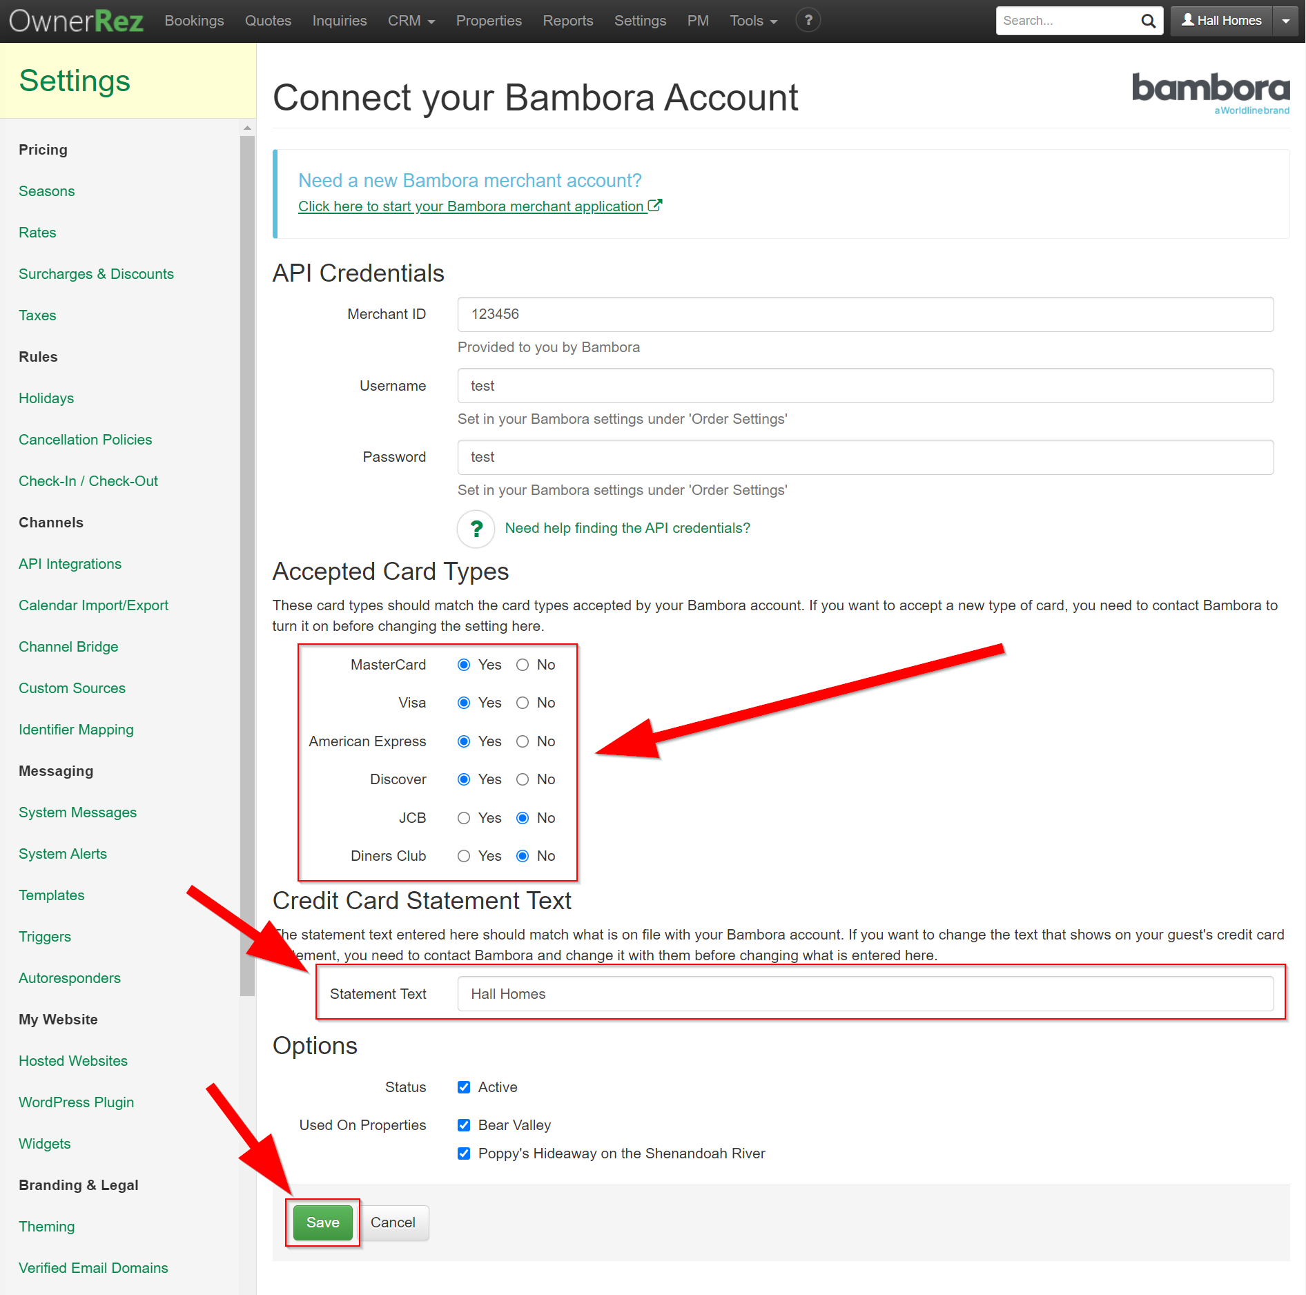Image resolution: width=1306 pixels, height=1295 pixels.
Task: Open Verified Email Domains settings
Action: click(93, 1268)
